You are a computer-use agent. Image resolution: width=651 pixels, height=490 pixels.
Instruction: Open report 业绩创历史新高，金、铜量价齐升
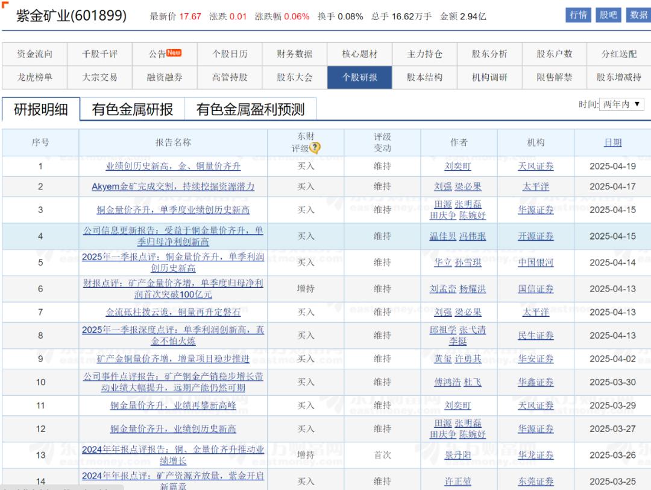point(173,166)
